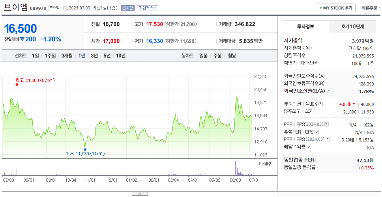Select the 3개월 line chart period
The height and width of the screenshot is (197, 382).
point(67,56)
